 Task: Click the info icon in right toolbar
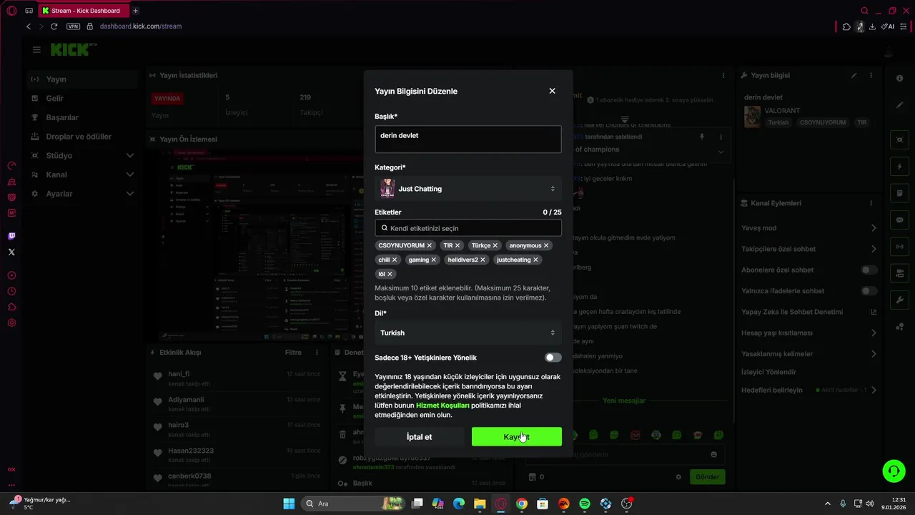pos(900,78)
